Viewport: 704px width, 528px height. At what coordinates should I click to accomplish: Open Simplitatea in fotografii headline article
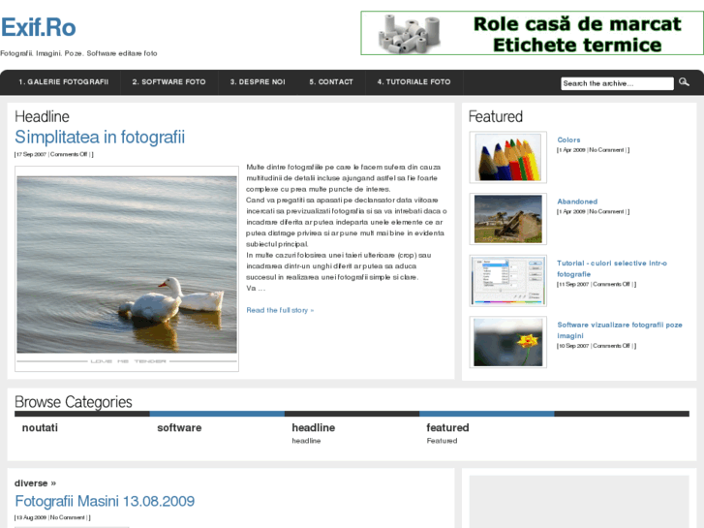tap(100, 137)
